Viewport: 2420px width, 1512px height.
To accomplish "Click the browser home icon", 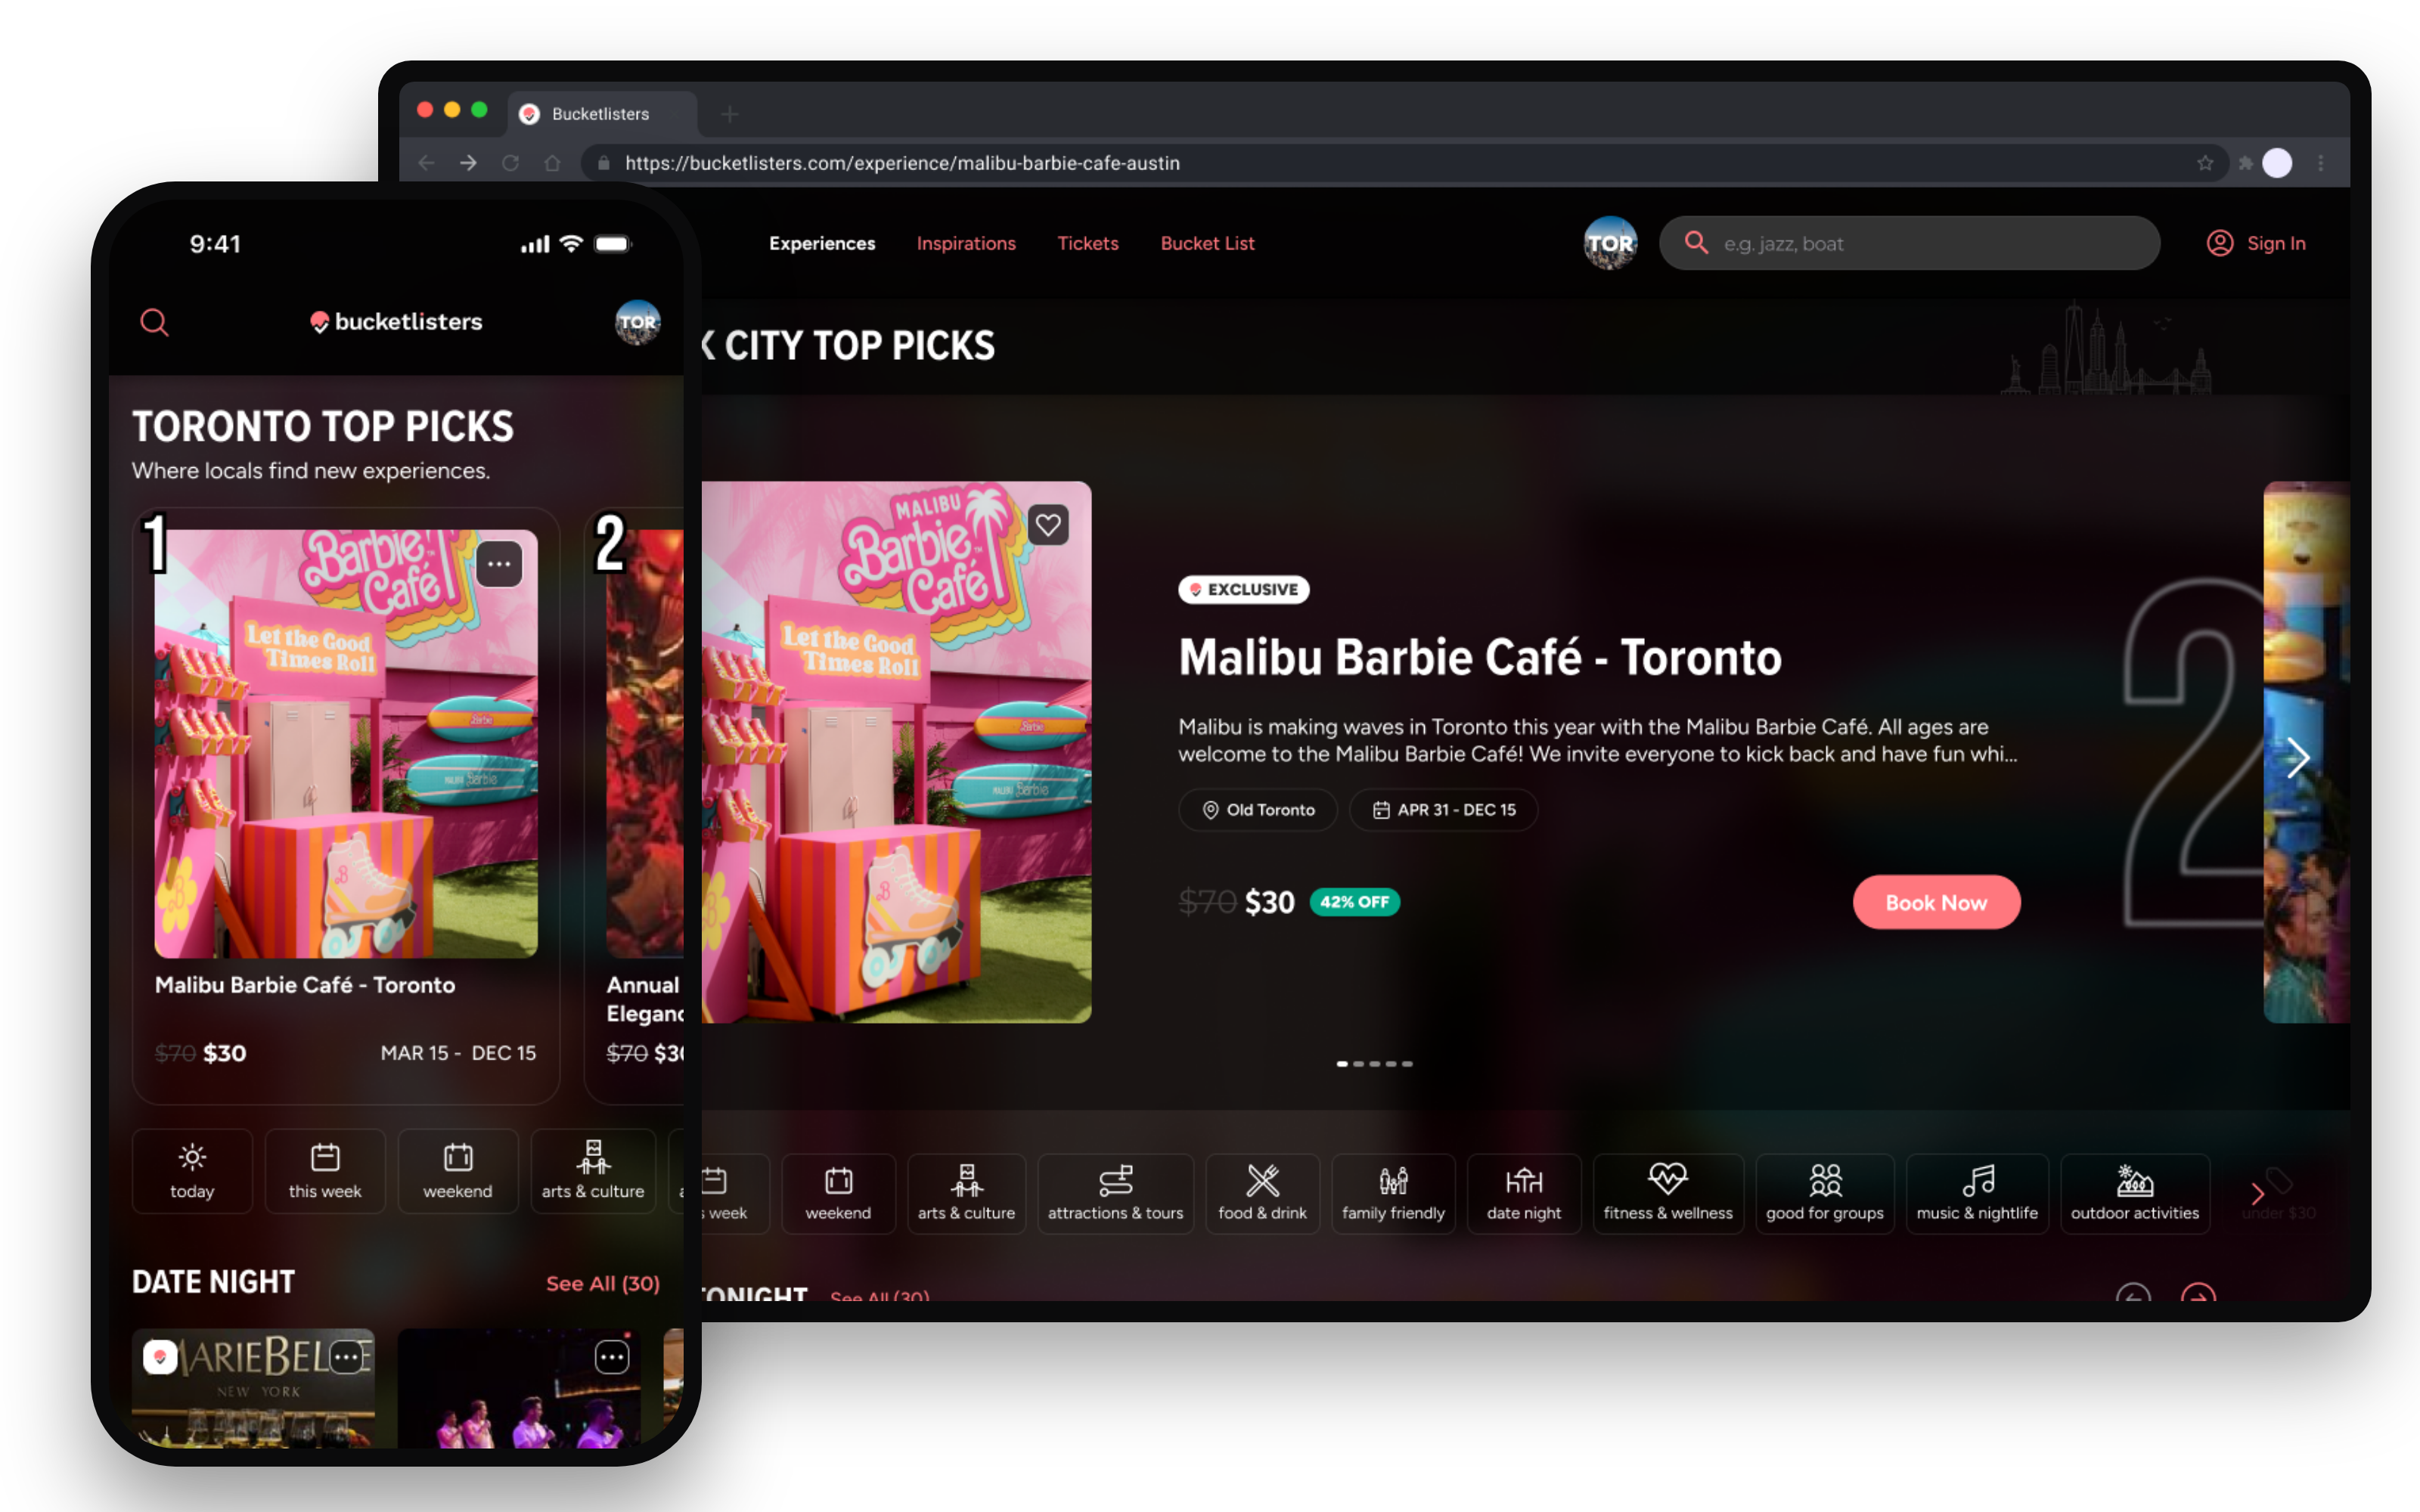I will pyautogui.click(x=552, y=163).
